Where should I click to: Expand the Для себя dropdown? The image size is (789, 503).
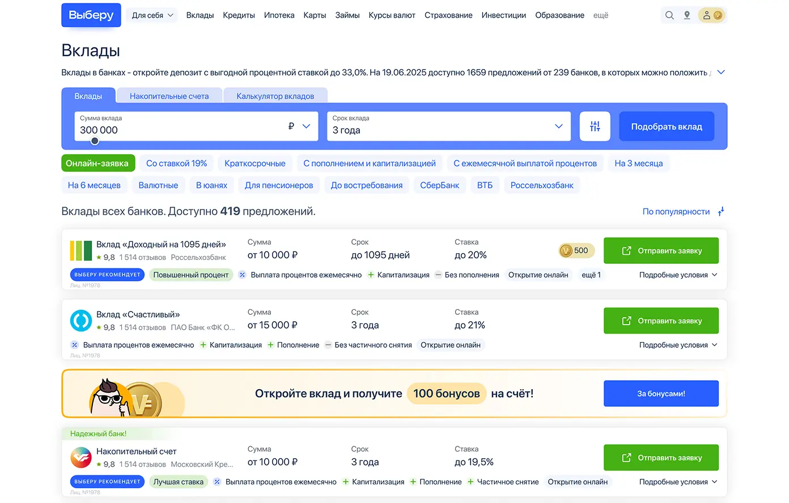point(152,15)
